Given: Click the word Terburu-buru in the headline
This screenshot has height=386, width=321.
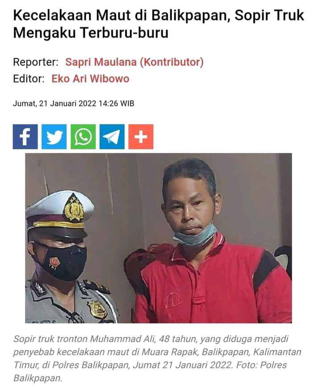Looking at the screenshot, I should pyautogui.click(x=124, y=33).
